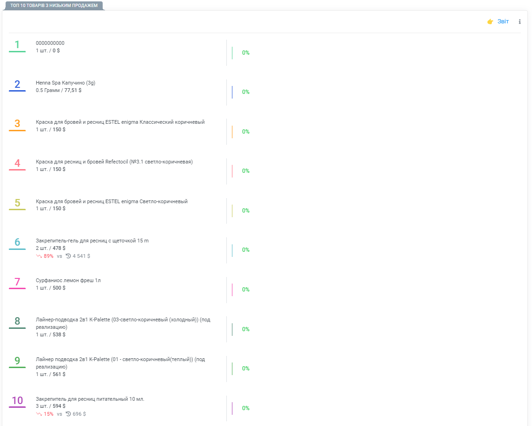Click the previous amount 696 $
The image size is (532, 426).
79,414
